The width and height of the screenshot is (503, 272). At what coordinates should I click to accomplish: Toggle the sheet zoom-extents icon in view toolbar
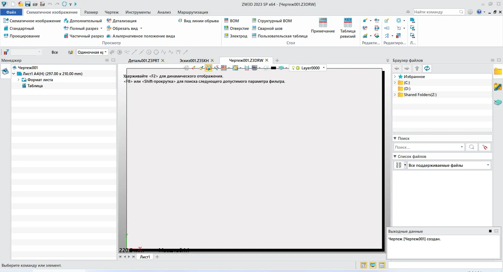[x=235, y=68]
